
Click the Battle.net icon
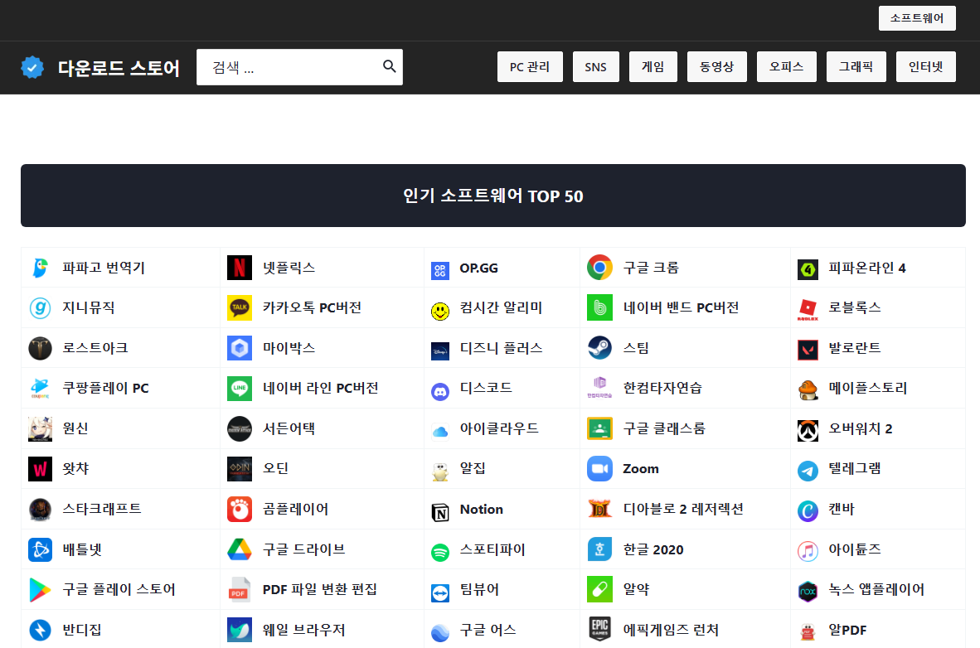[40, 549]
